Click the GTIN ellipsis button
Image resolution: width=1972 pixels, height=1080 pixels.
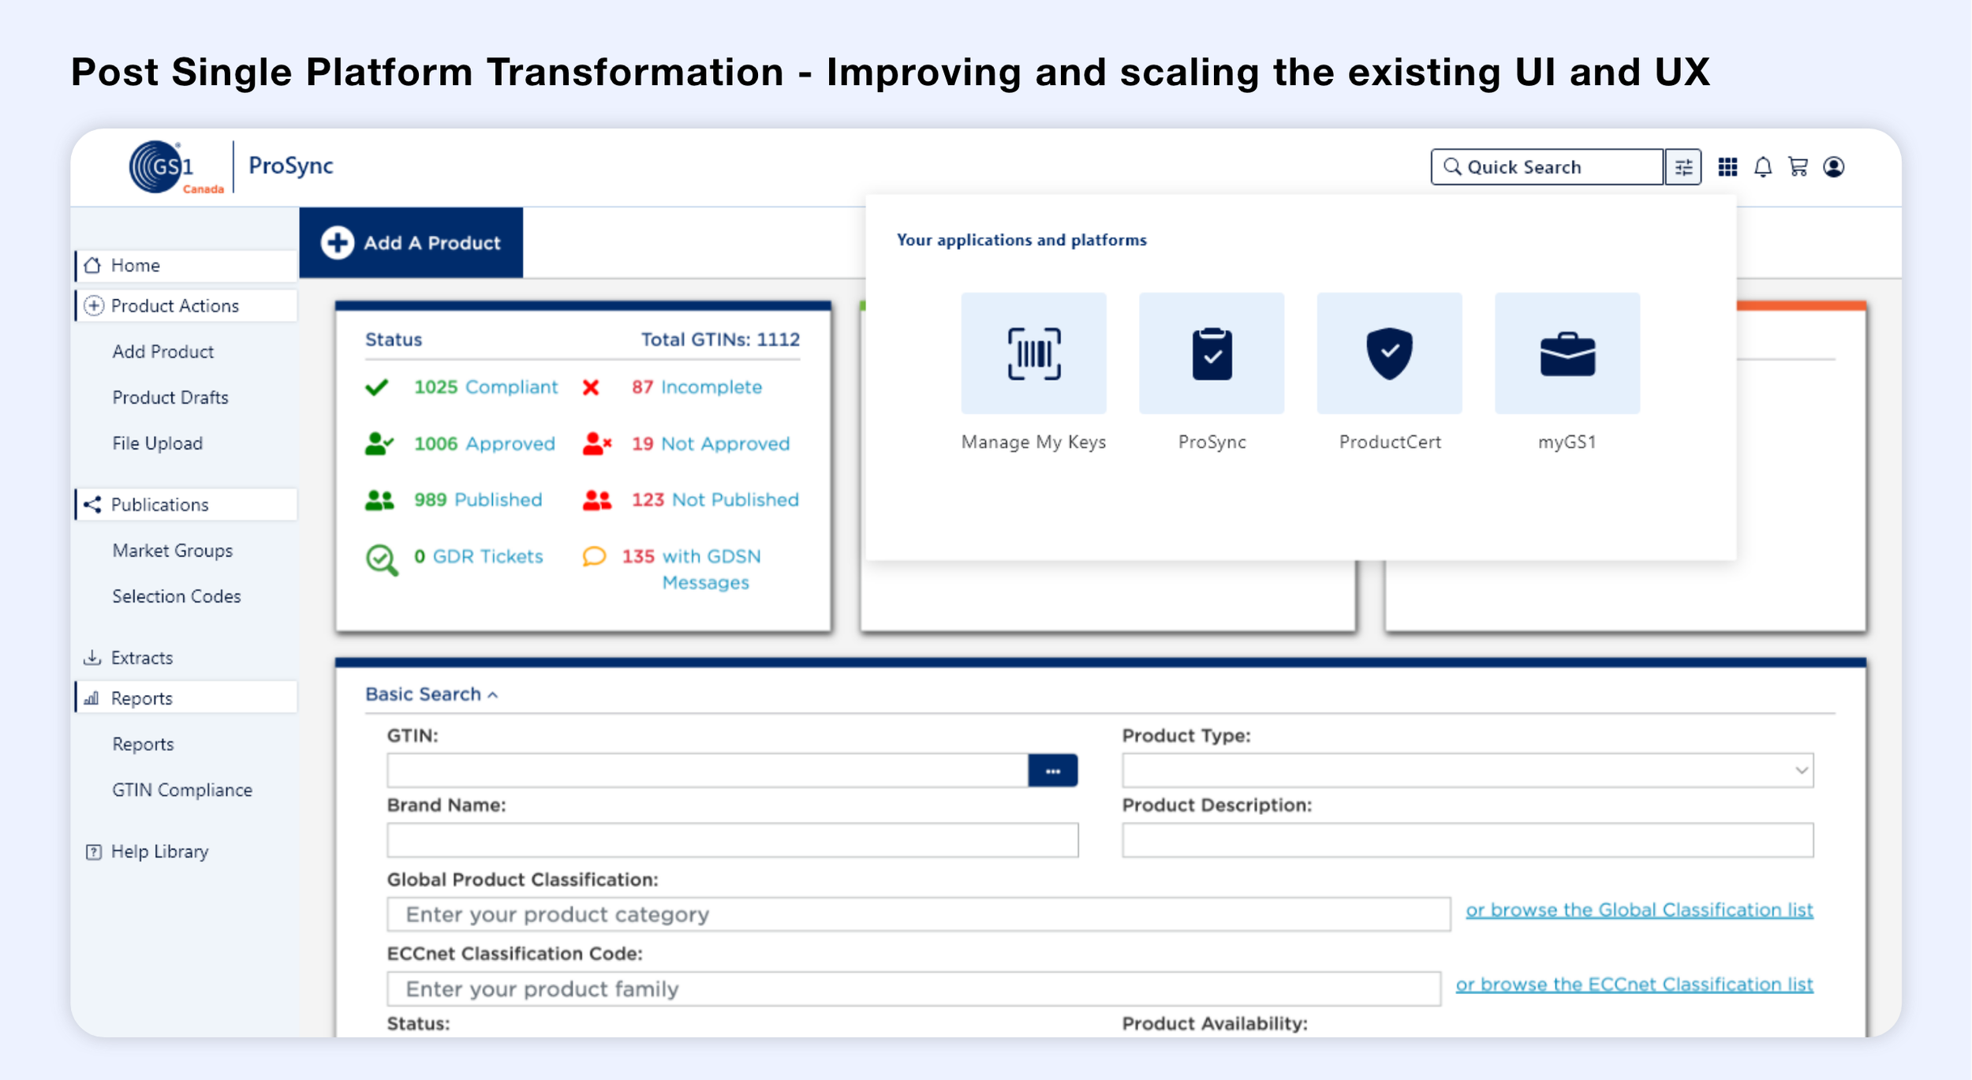(x=1052, y=771)
